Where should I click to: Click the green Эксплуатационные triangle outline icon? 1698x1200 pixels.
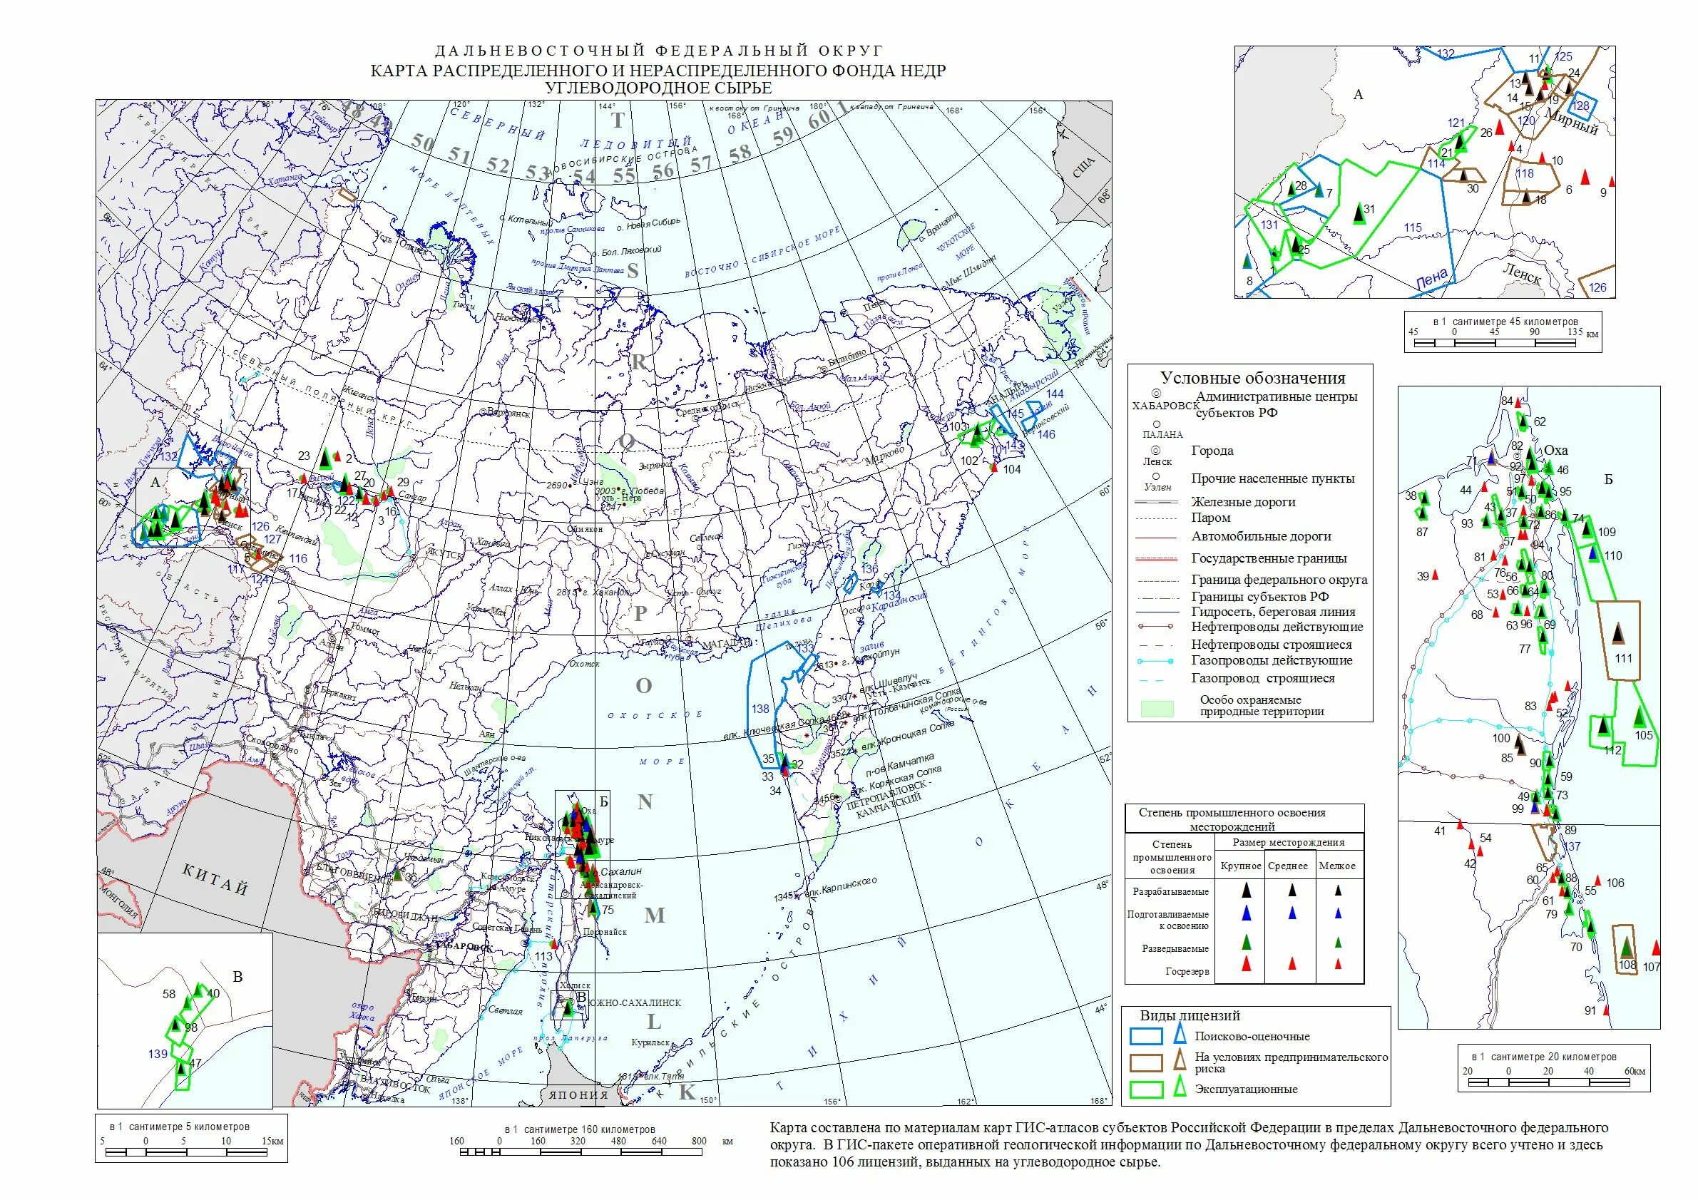pyautogui.click(x=1180, y=1087)
